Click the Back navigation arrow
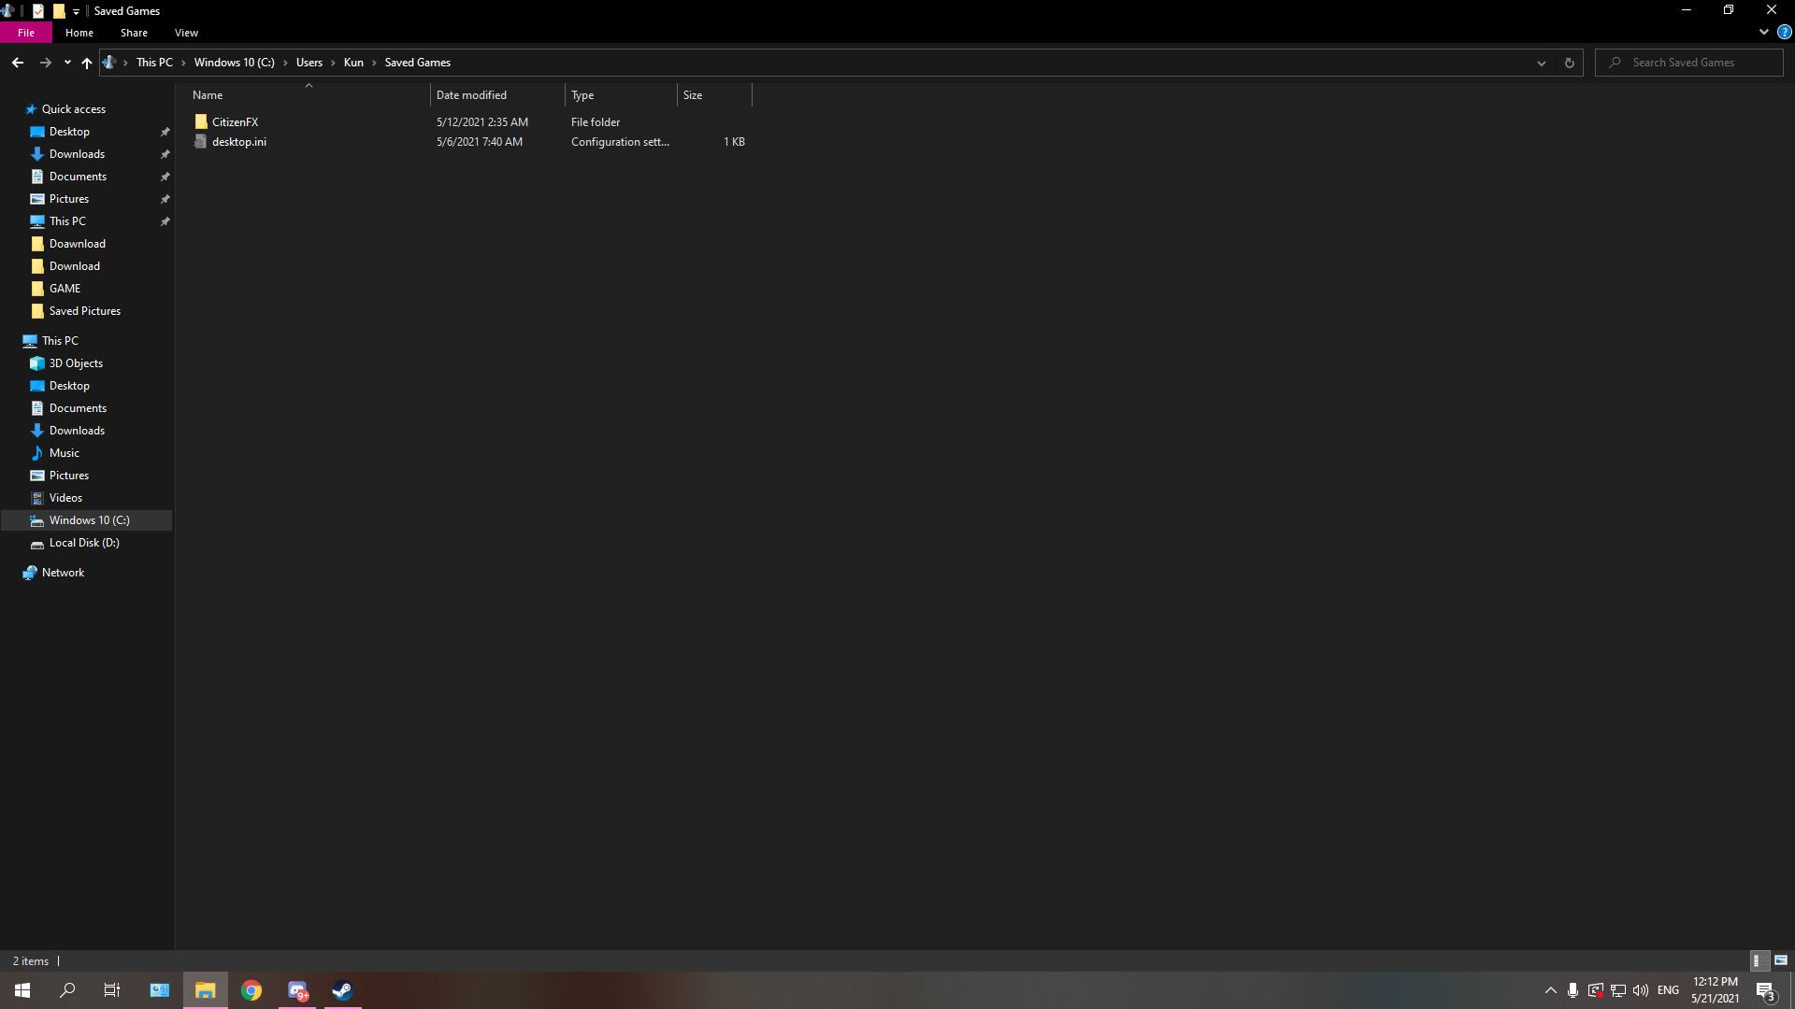The height and width of the screenshot is (1009, 1795). point(18,63)
